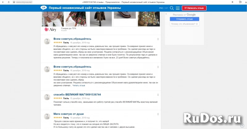Open three-dot menu of 'Мага советую от души'

158,114
